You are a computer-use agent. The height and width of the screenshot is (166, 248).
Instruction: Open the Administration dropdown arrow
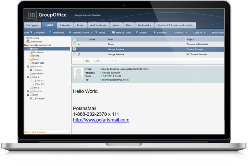pos(92,33)
